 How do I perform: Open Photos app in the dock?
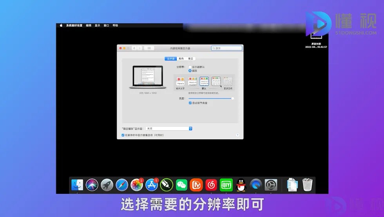pos(137,185)
